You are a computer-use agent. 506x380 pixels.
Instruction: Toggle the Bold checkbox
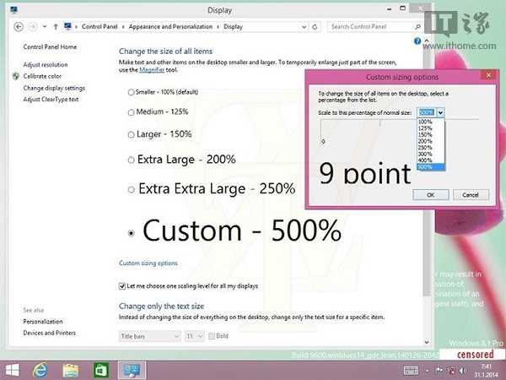pos(212,336)
